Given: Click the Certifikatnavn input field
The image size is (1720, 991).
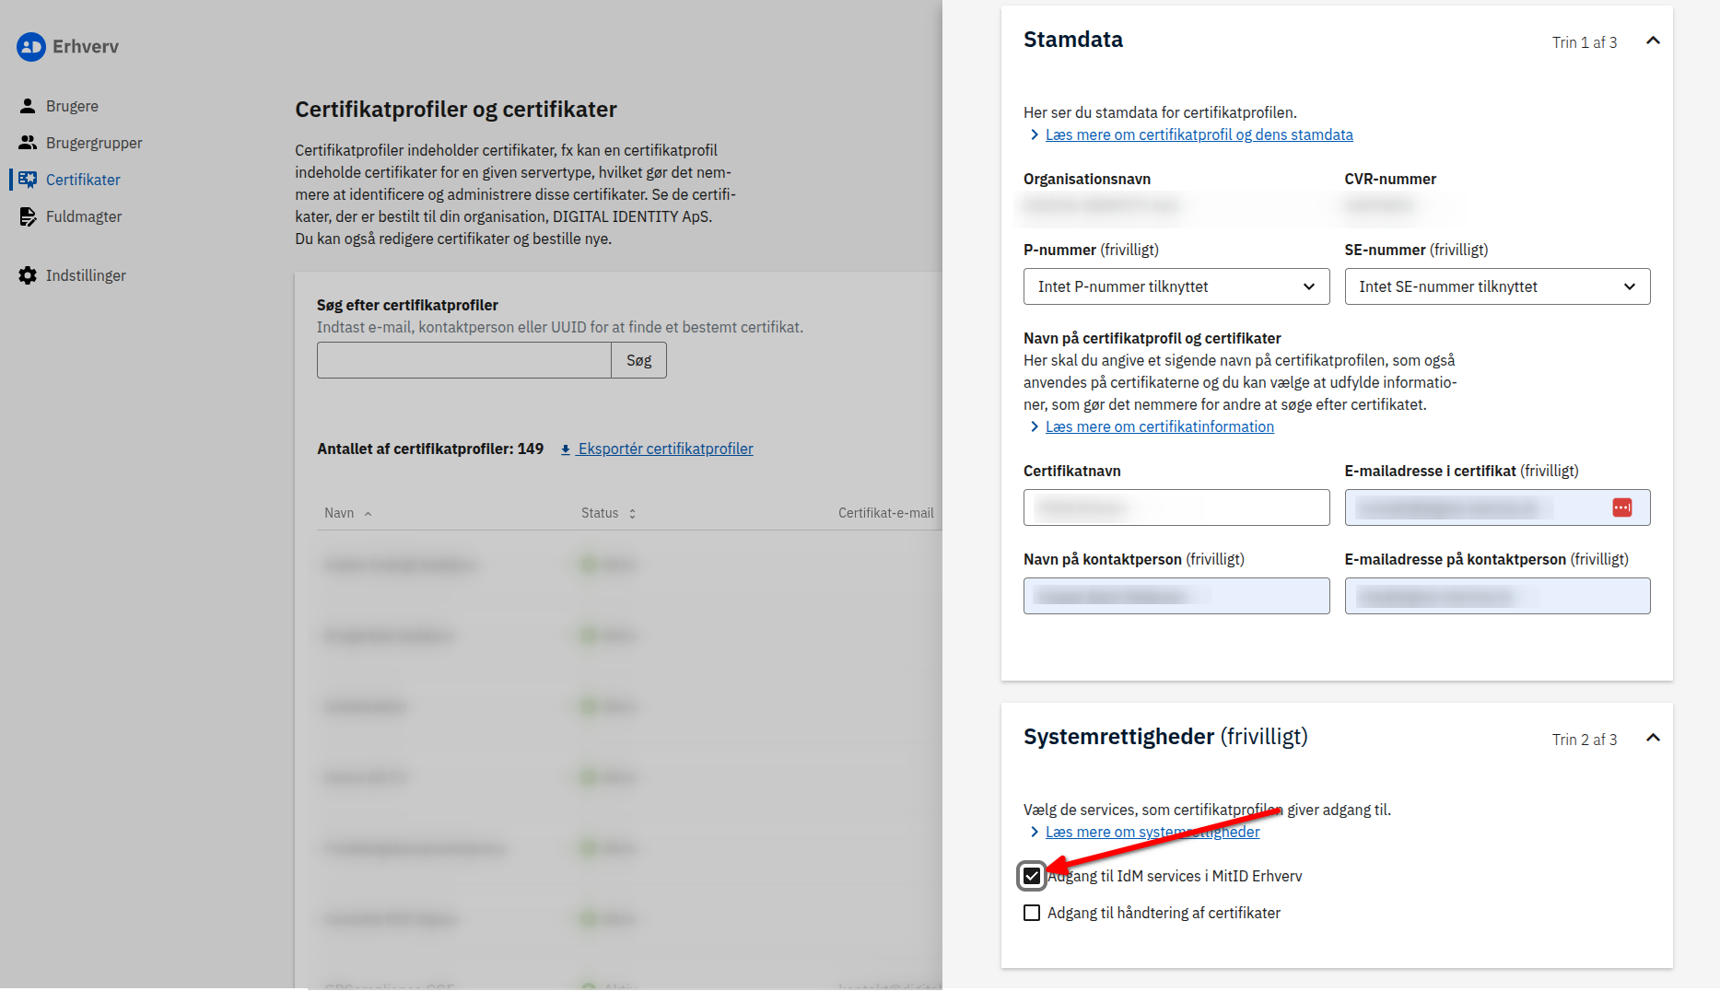Looking at the screenshot, I should (1176, 507).
